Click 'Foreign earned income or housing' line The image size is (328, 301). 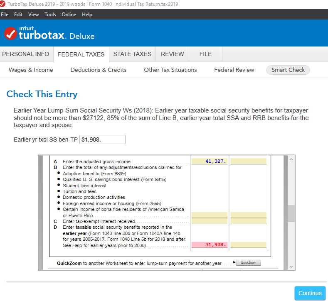point(112,203)
